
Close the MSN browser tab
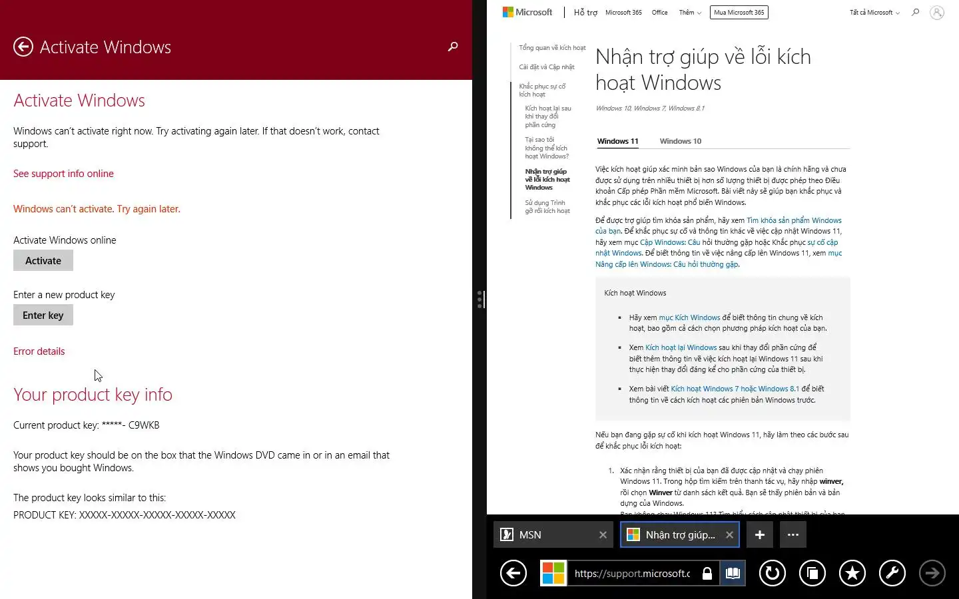tap(603, 534)
